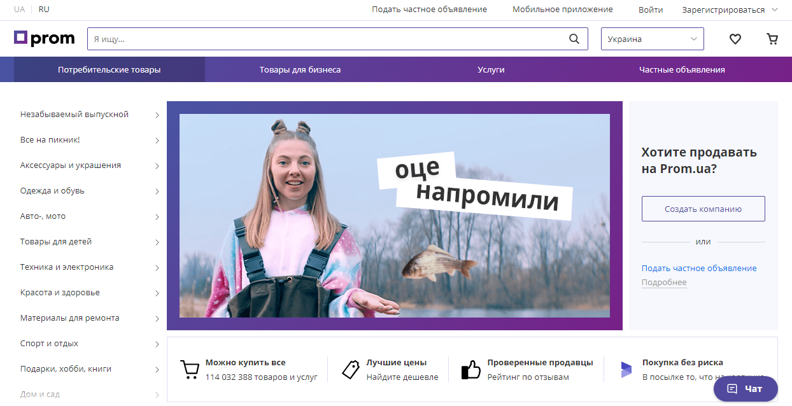Click 'Рейтинг по отзывам' text
Viewport: 792px width, 406px height.
pyautogui.click(x=528, y=377)
